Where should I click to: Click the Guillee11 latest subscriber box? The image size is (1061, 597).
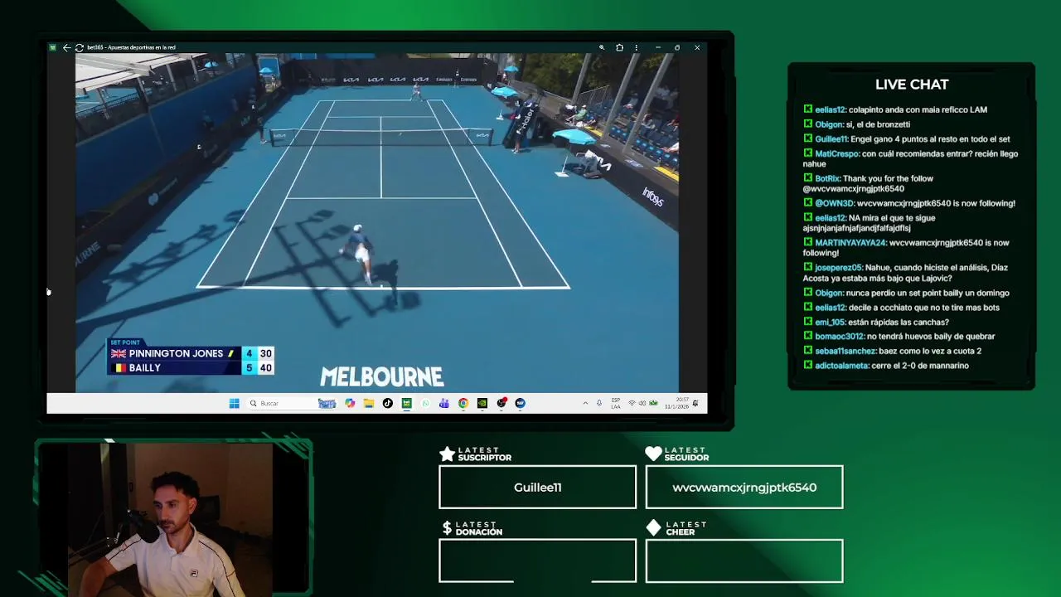tap(538, 487)
